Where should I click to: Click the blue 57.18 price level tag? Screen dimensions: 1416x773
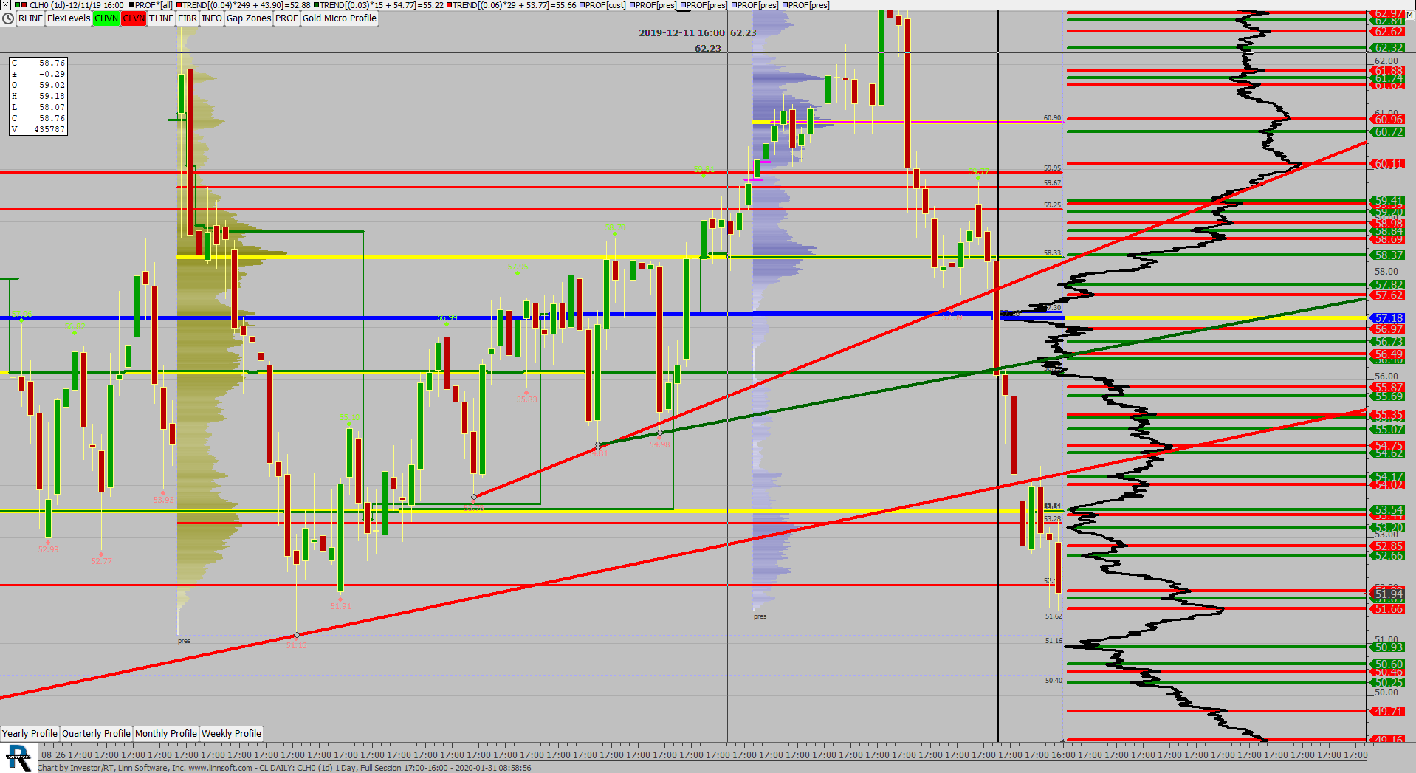[x=1388, y=318]
